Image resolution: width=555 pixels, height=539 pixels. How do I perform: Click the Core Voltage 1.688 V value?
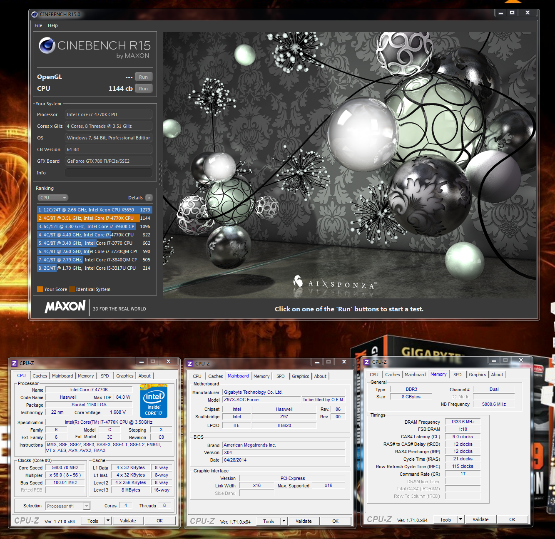pyautogui.click(x=118, y=412)
